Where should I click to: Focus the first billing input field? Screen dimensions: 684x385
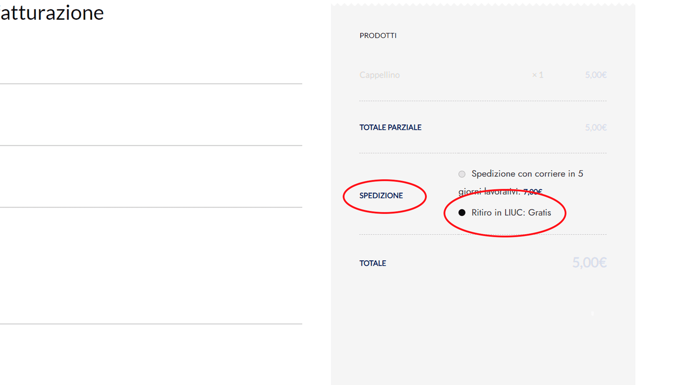click(x=151, y=73)
